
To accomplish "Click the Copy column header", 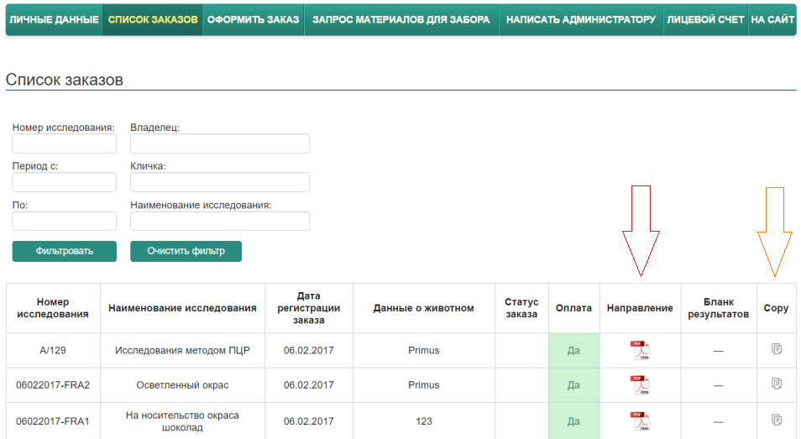I will pyautogui.click(x=776, y=308).
